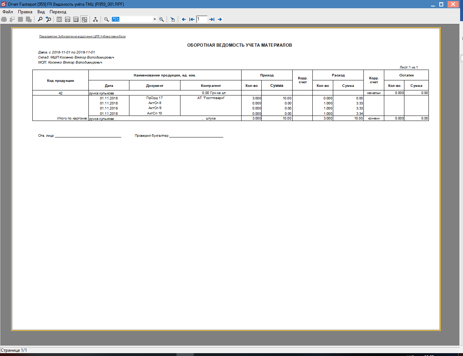Click the Предприятие header link

click(82, 36)
